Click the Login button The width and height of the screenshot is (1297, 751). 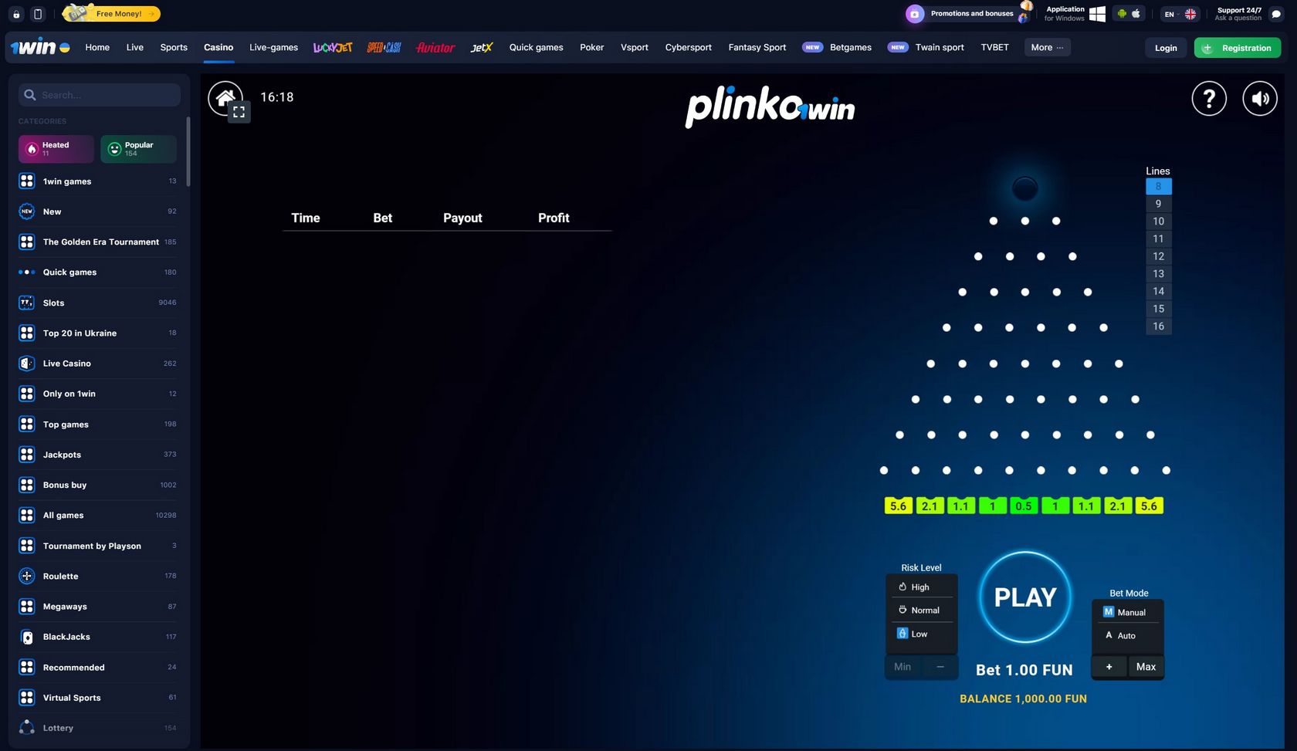coord(1166,48)
